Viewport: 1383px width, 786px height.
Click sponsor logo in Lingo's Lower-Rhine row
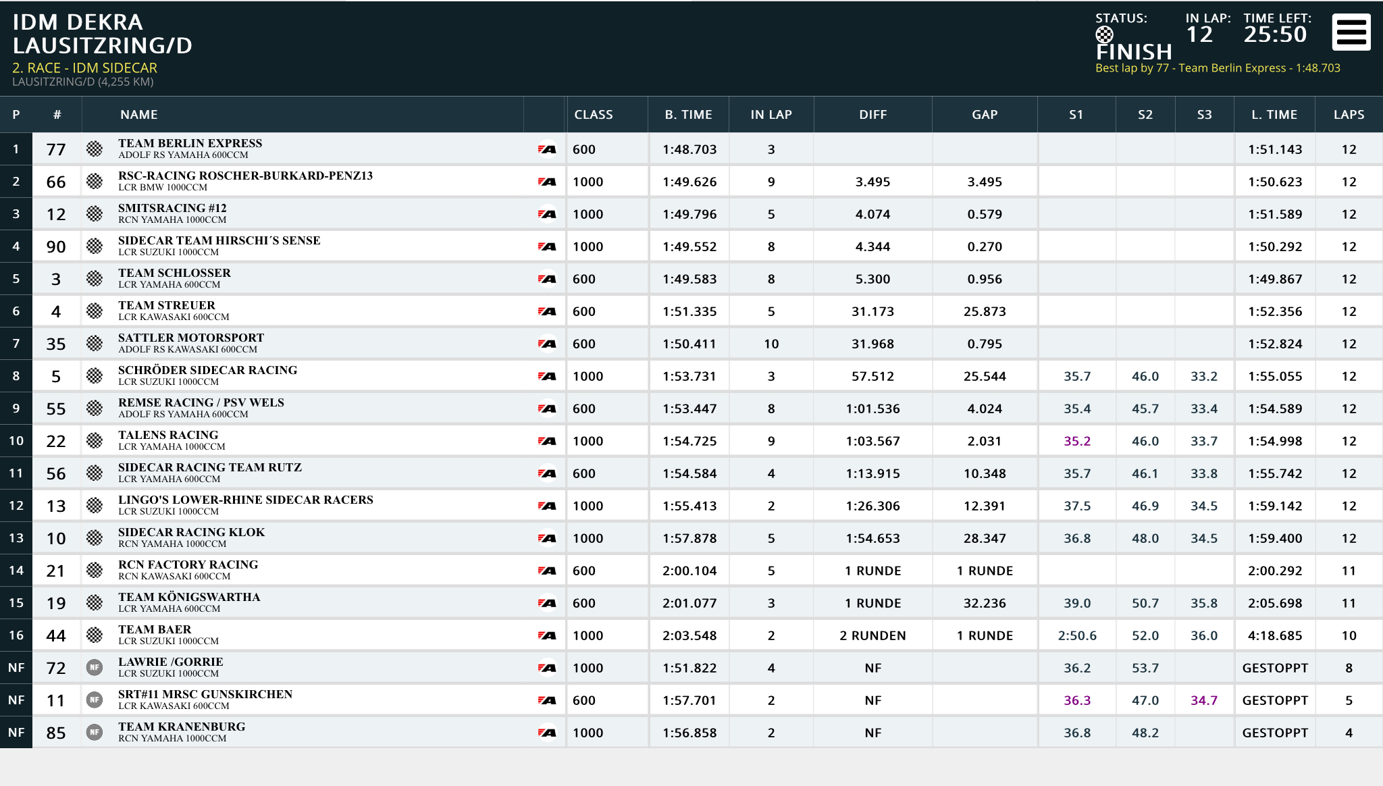[547, 506]
